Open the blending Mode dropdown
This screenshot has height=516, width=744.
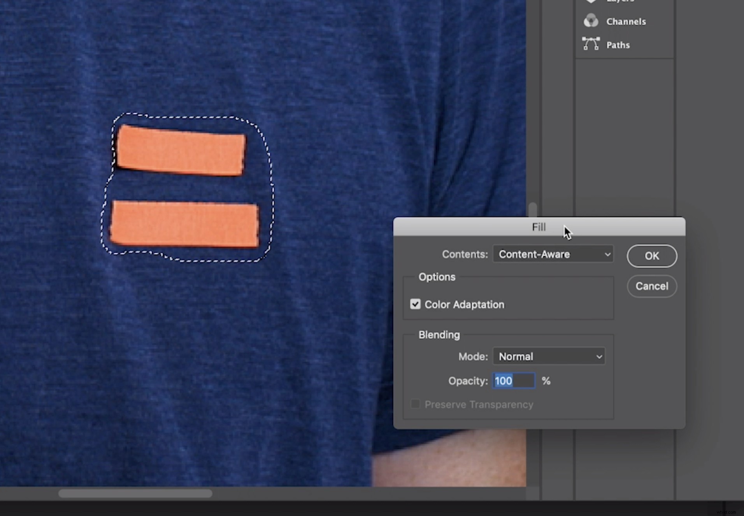click(x=549, y=356)
